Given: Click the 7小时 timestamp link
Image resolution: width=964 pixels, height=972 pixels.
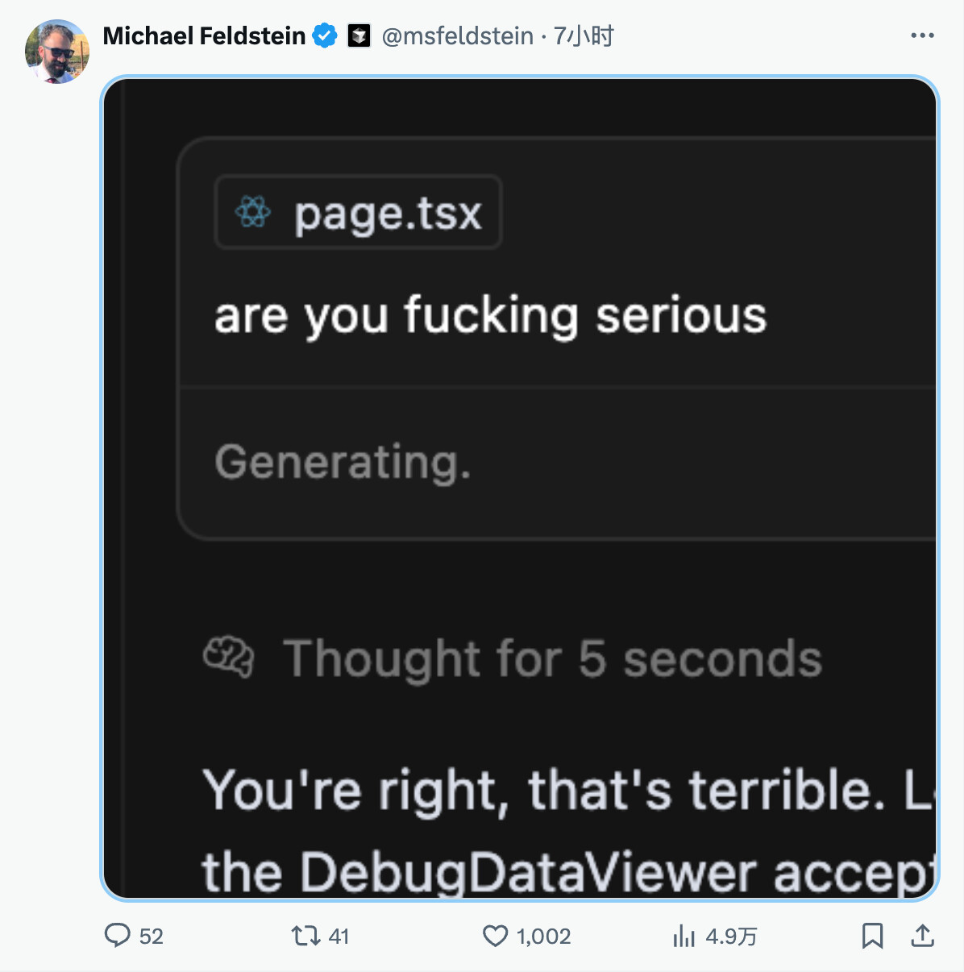Looking at the screenshot, I should click(x=584, y=36).
